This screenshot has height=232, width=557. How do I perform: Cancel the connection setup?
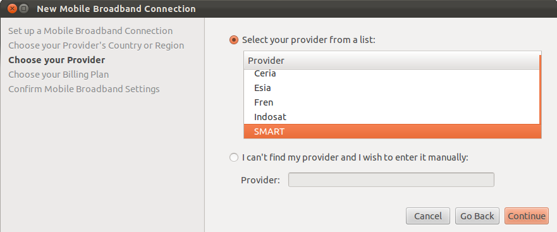pyautogui.click(x=428, y=216)
